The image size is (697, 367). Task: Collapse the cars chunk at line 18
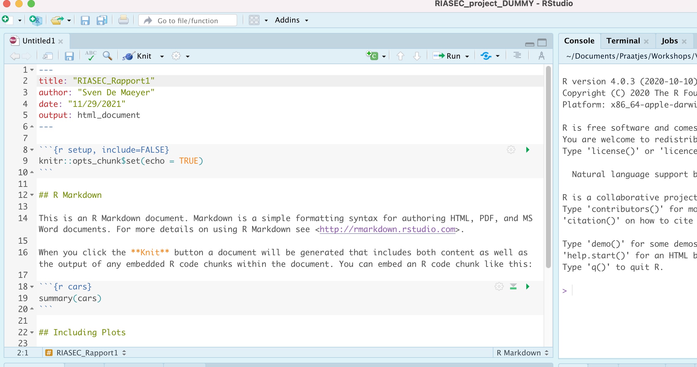(x=32, y=287)
